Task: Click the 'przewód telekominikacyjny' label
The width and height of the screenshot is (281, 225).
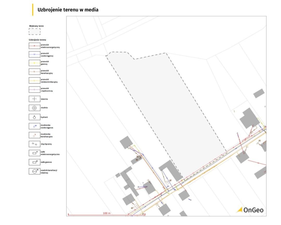Action: [x=49, y=80]
